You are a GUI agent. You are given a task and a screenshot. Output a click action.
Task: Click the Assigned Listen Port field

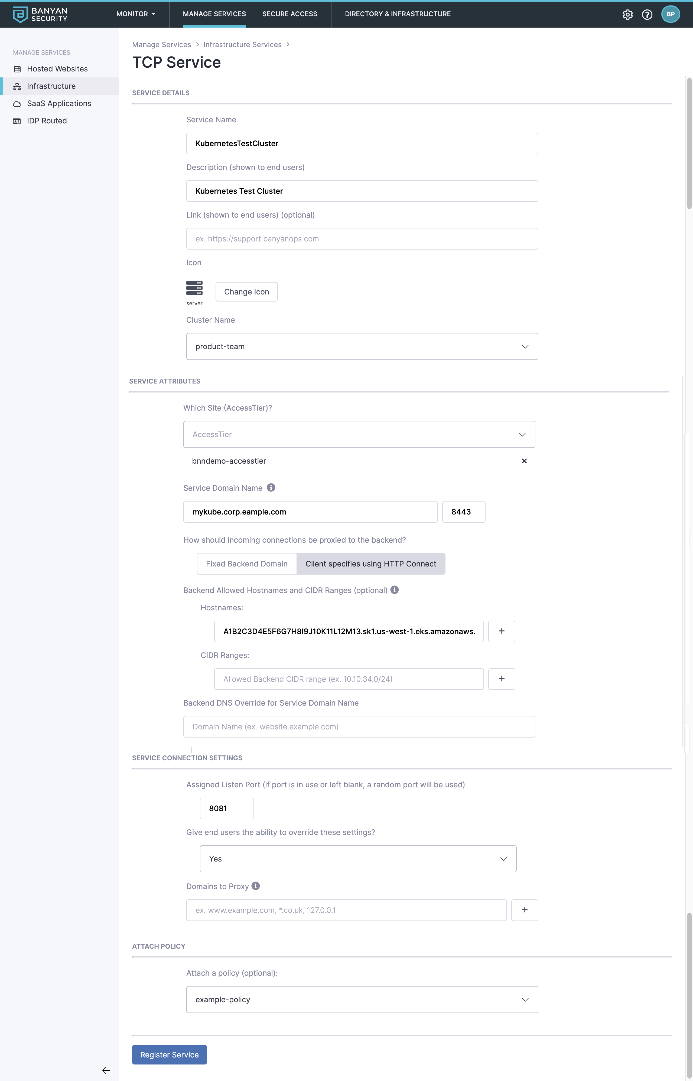(x=227, y=808)
